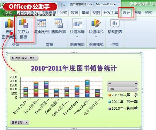
Task: Click Save As Template (另存为模板) icon
Action: 23,23
